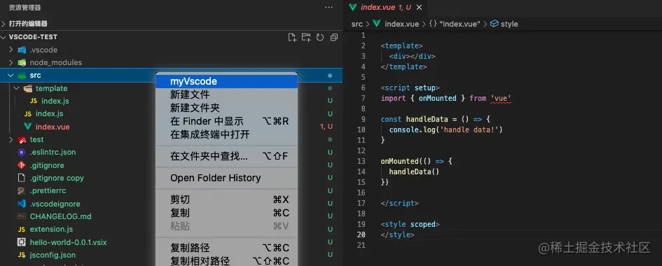
Task: Choose 在 Finder 中显示 from the menu
Action: click(x=227, y=121)
